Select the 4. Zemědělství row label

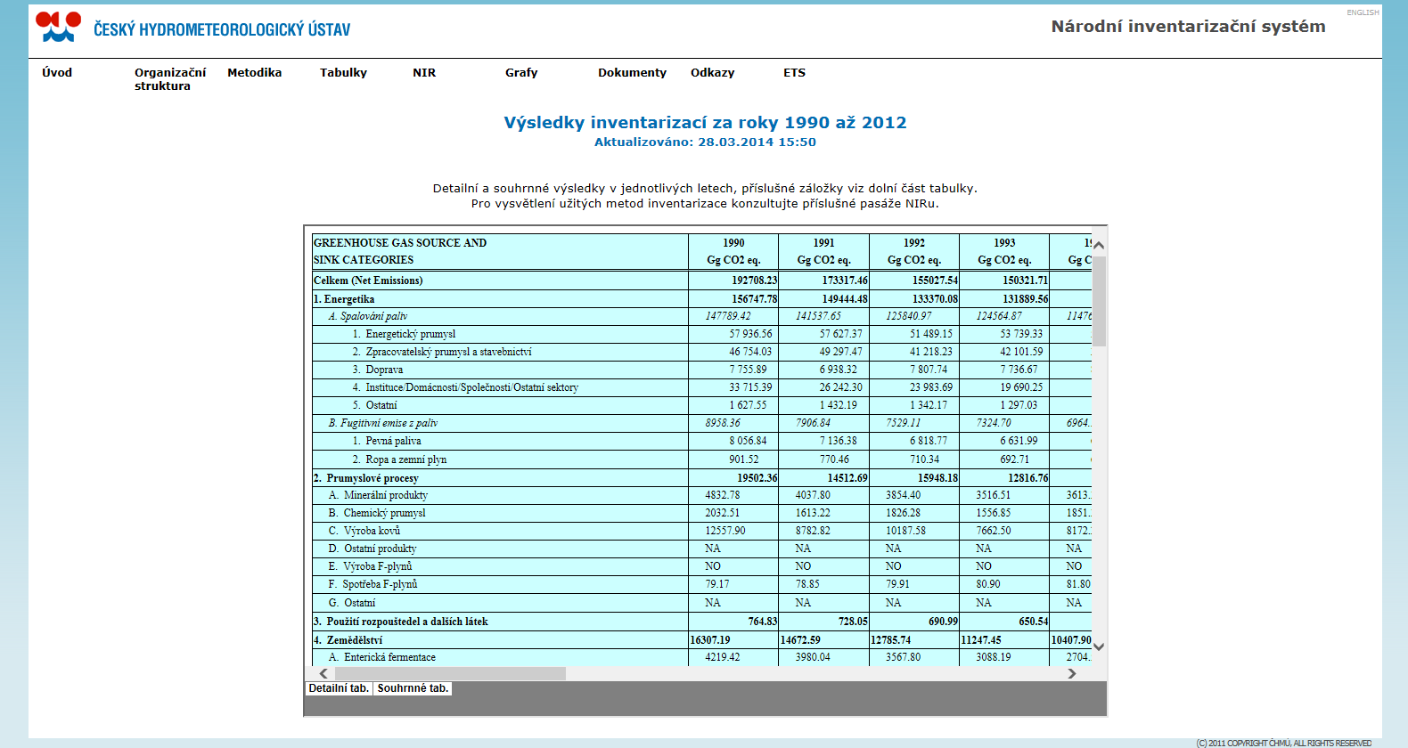[x=348, y=640]
